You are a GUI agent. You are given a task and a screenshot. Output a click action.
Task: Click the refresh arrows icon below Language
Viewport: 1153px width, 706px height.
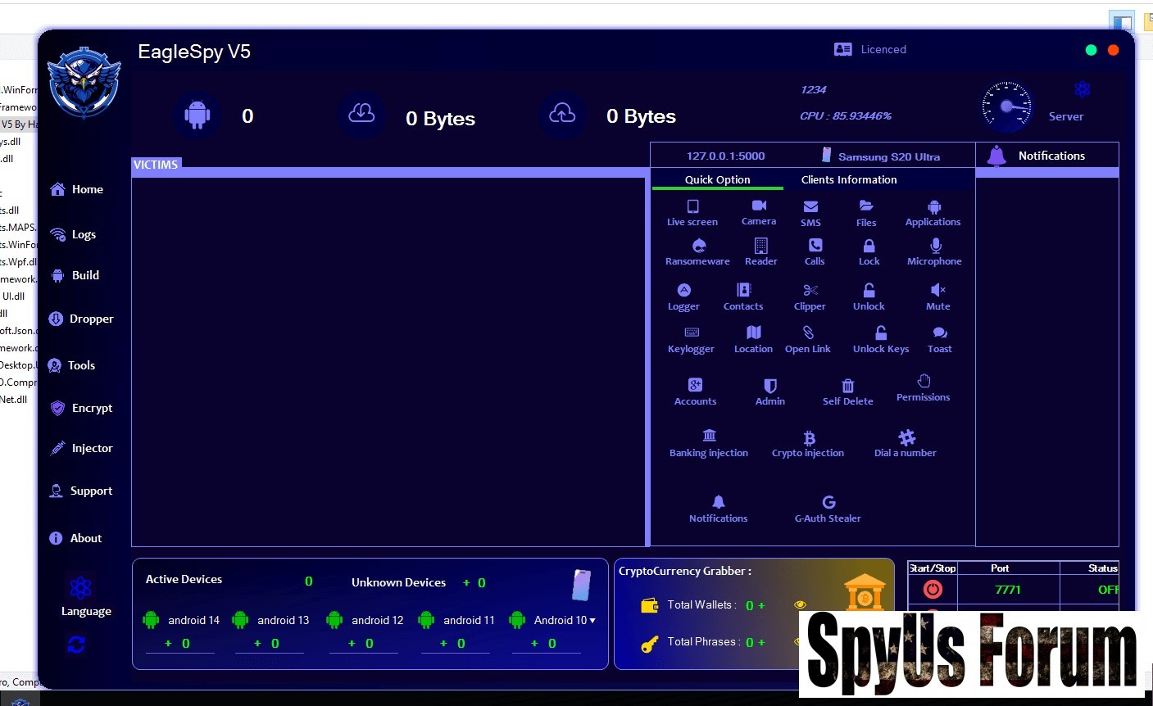tap(76, 645)
